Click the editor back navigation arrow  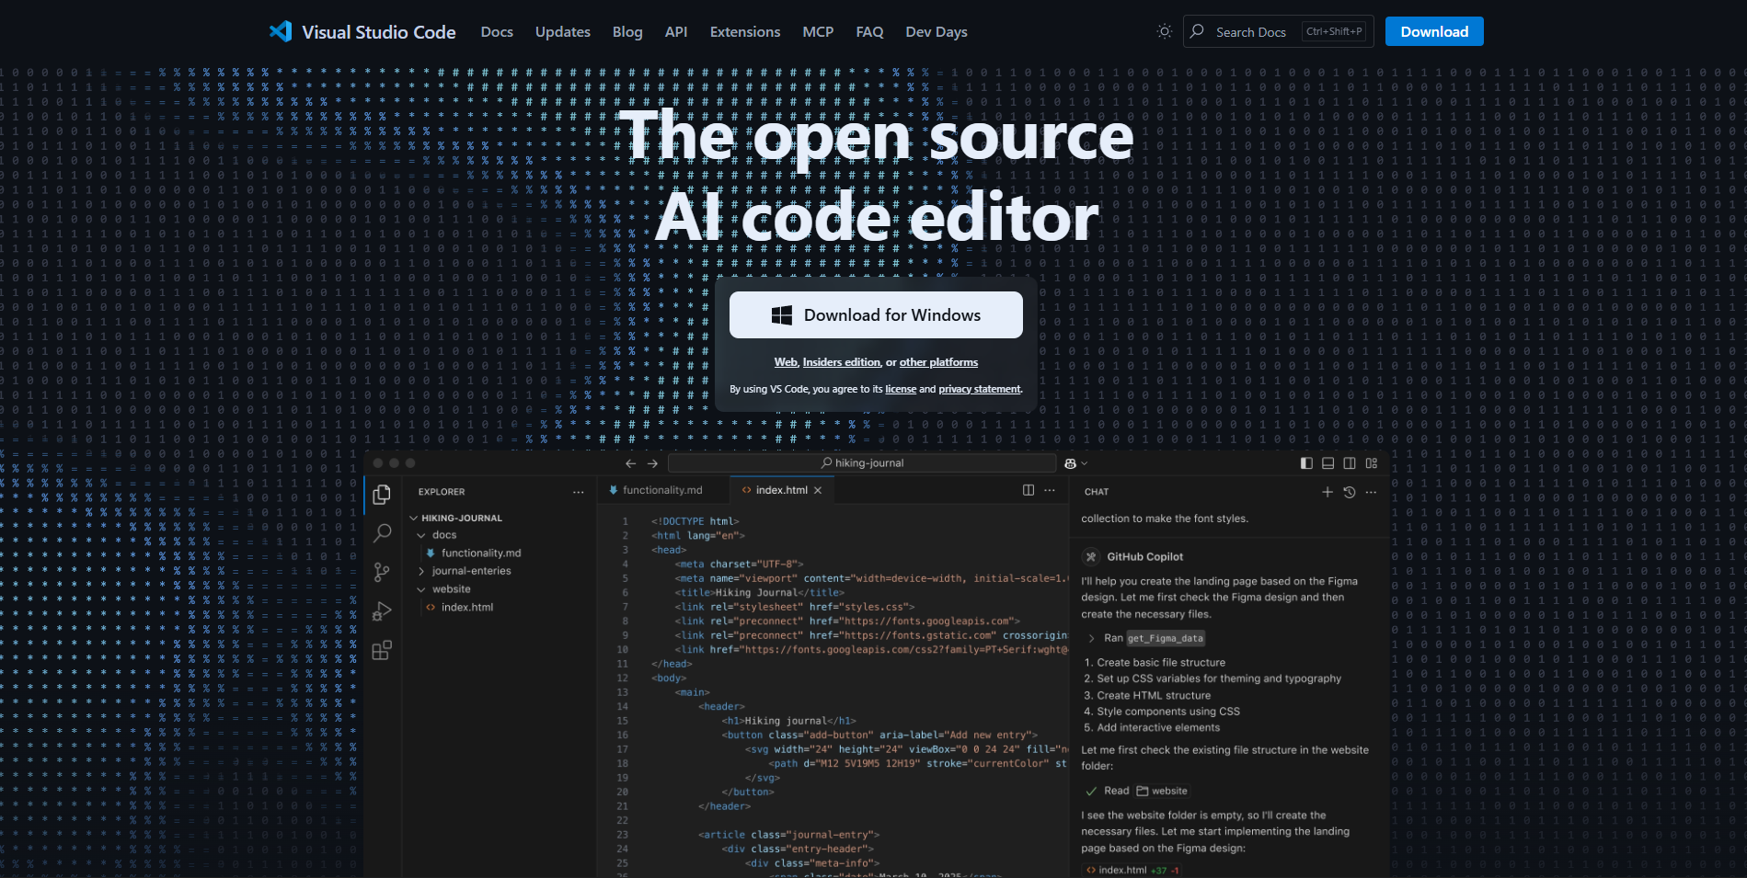(630, 463)
